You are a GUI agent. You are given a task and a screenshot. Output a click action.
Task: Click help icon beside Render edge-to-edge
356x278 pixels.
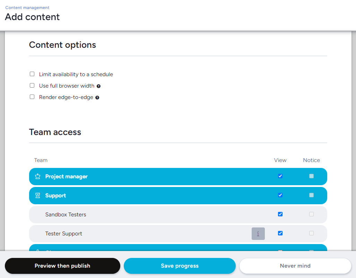tap(97, 98)
